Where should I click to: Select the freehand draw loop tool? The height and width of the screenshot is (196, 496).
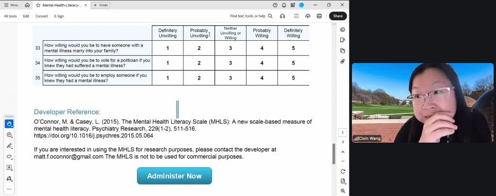9,157
